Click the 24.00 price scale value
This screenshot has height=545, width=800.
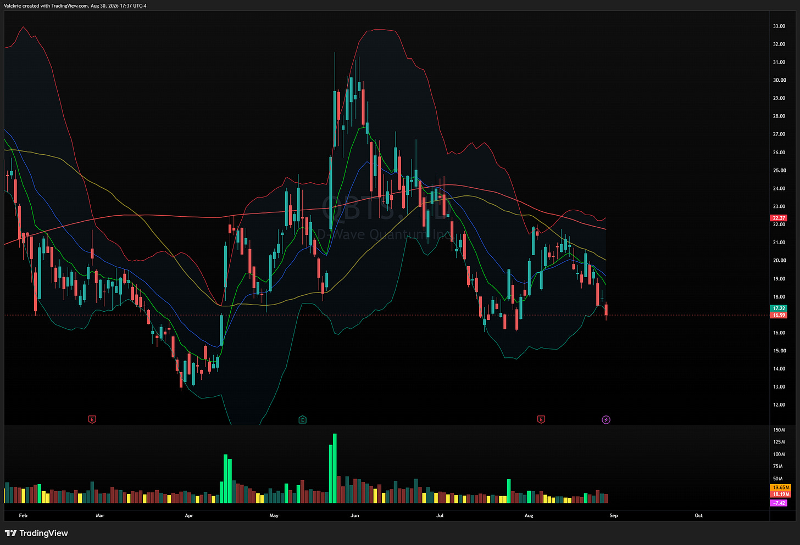[x=779, y=188]
